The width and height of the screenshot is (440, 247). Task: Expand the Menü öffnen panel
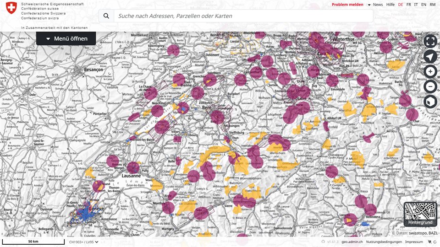tap(66, 38)
